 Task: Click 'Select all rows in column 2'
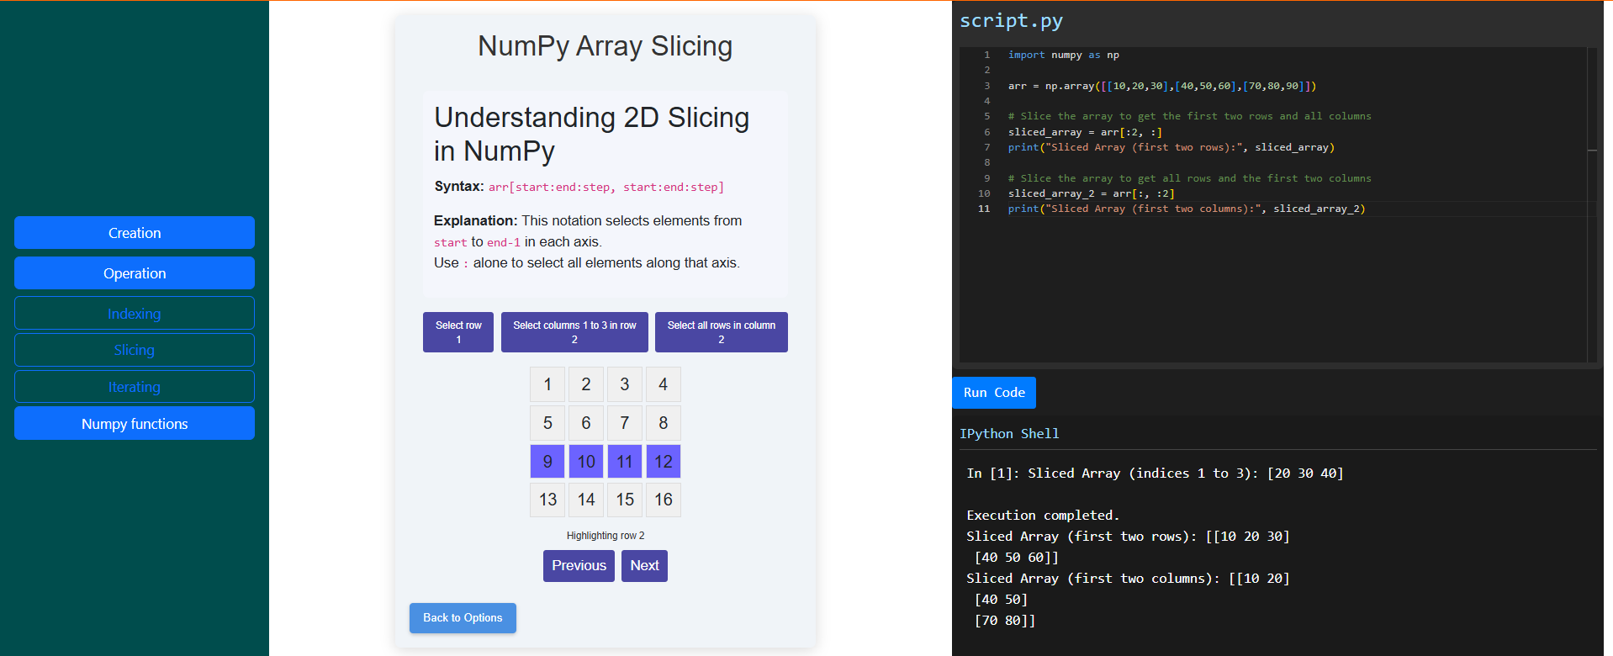(722, 332)
